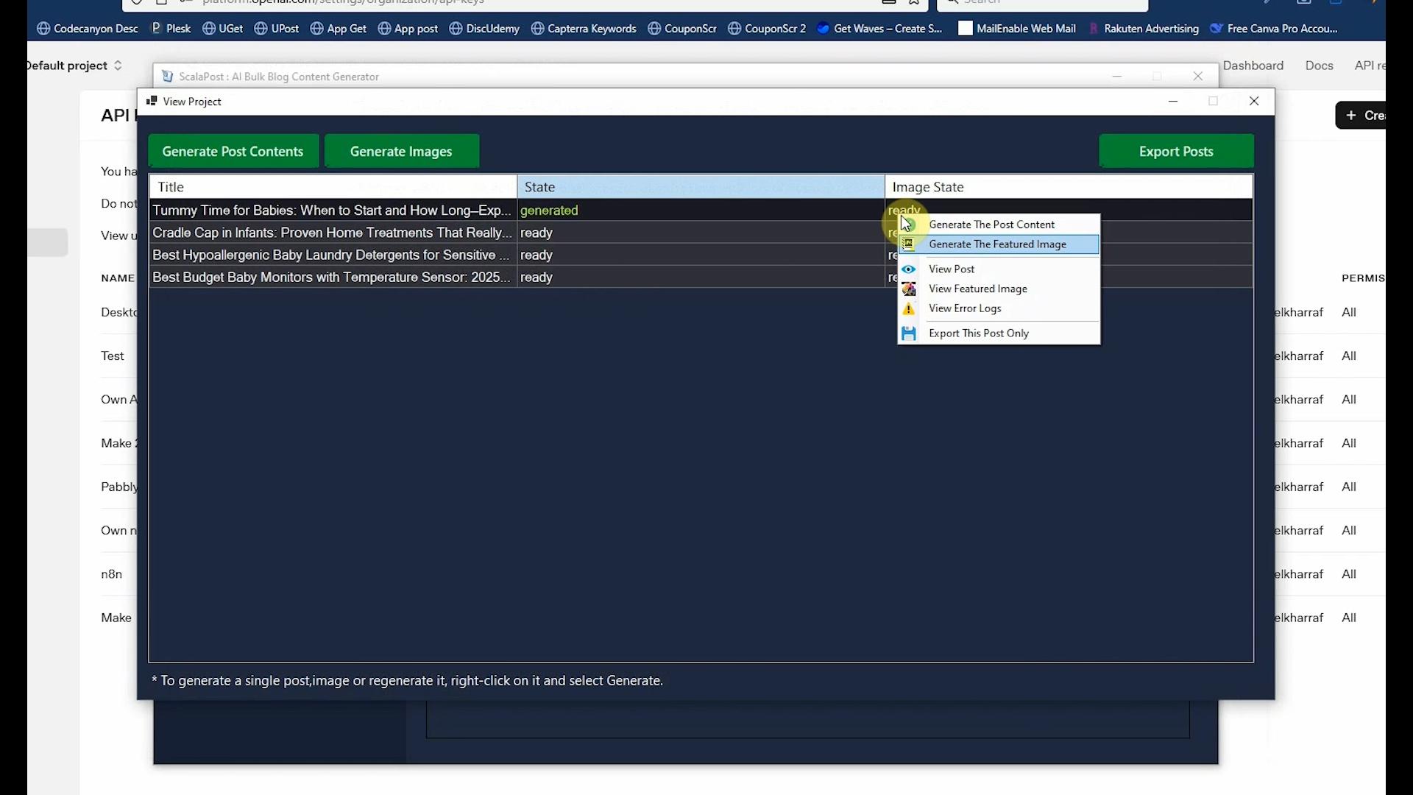The width and height of the screenshot is (1413, 795).
Task: Click the Generate Post Contents button
Action: [234, 151]
